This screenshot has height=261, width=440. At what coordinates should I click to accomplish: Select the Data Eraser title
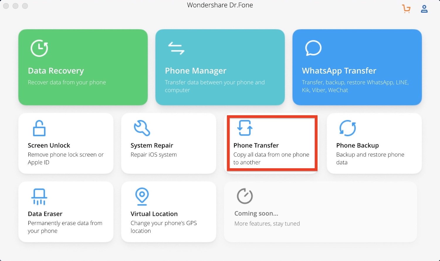pos(45,214)
